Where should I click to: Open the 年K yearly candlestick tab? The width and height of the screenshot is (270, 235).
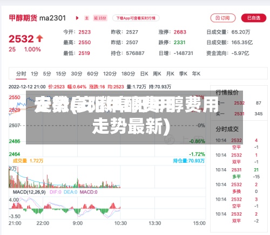[196, 74]
